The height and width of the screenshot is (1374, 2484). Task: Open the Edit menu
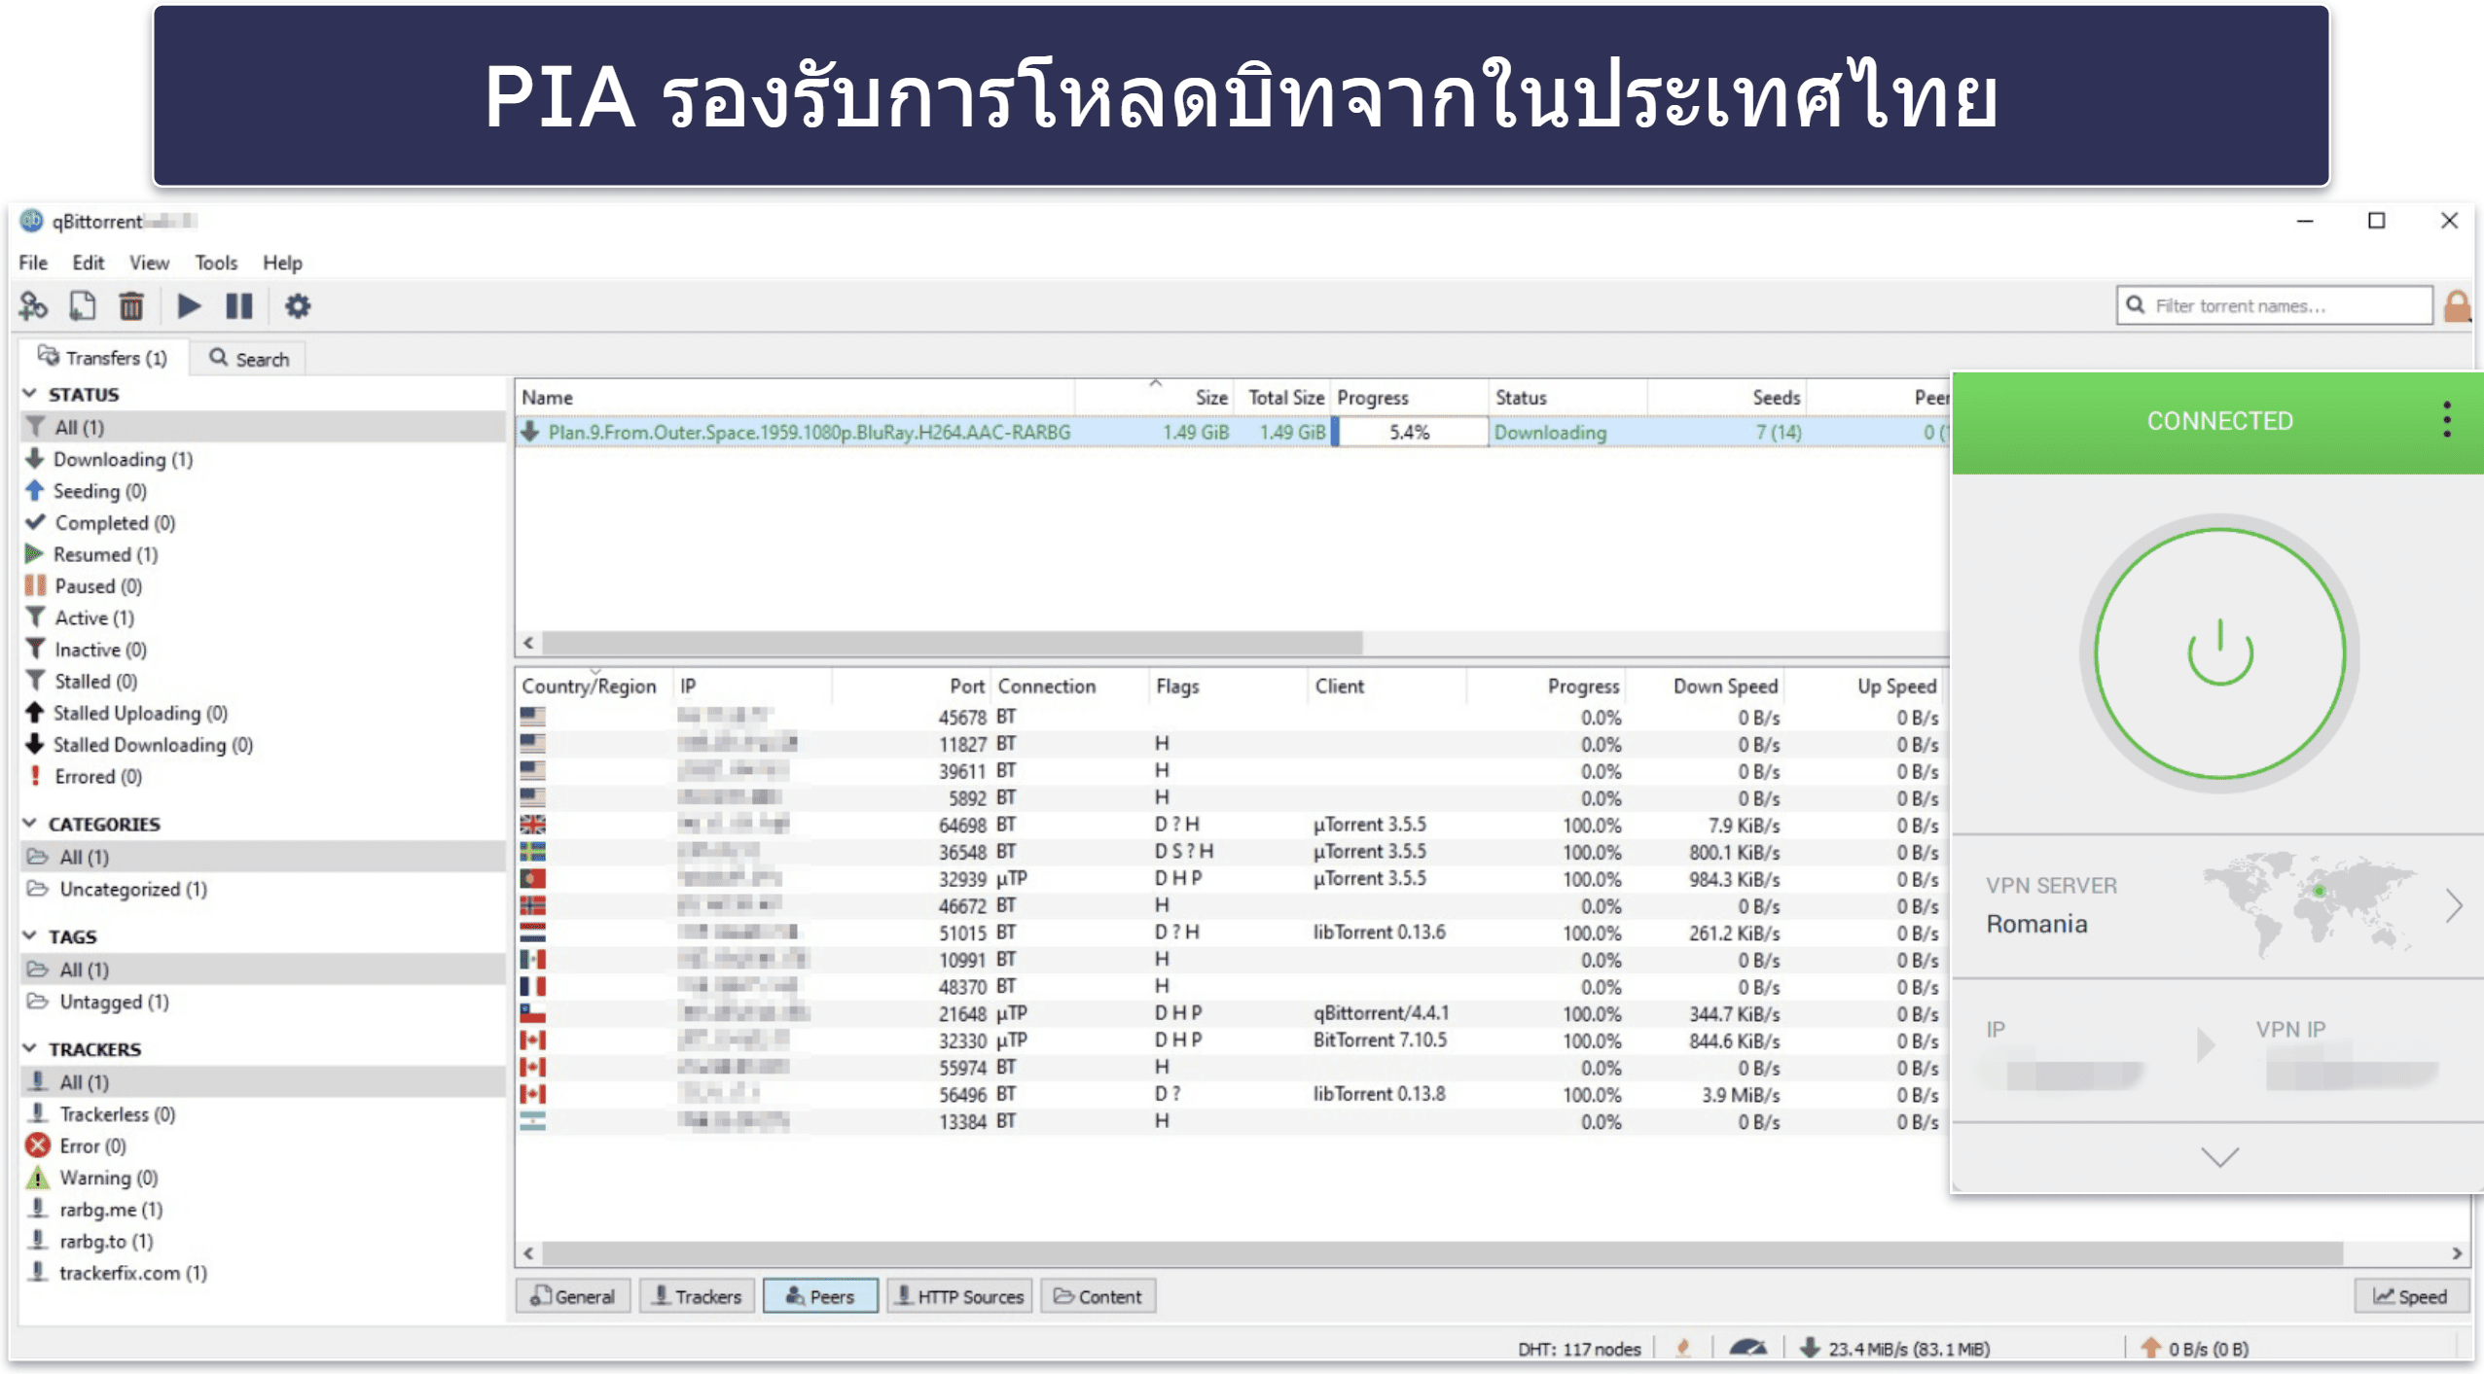(88, 263)
